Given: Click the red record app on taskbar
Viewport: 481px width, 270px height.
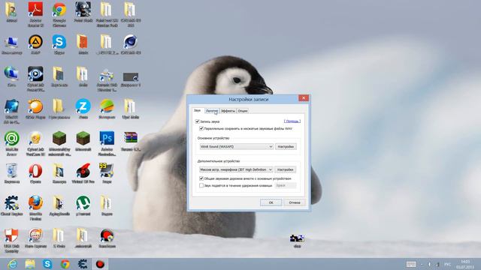Looking at the screenshot, I should pos(100,264).
